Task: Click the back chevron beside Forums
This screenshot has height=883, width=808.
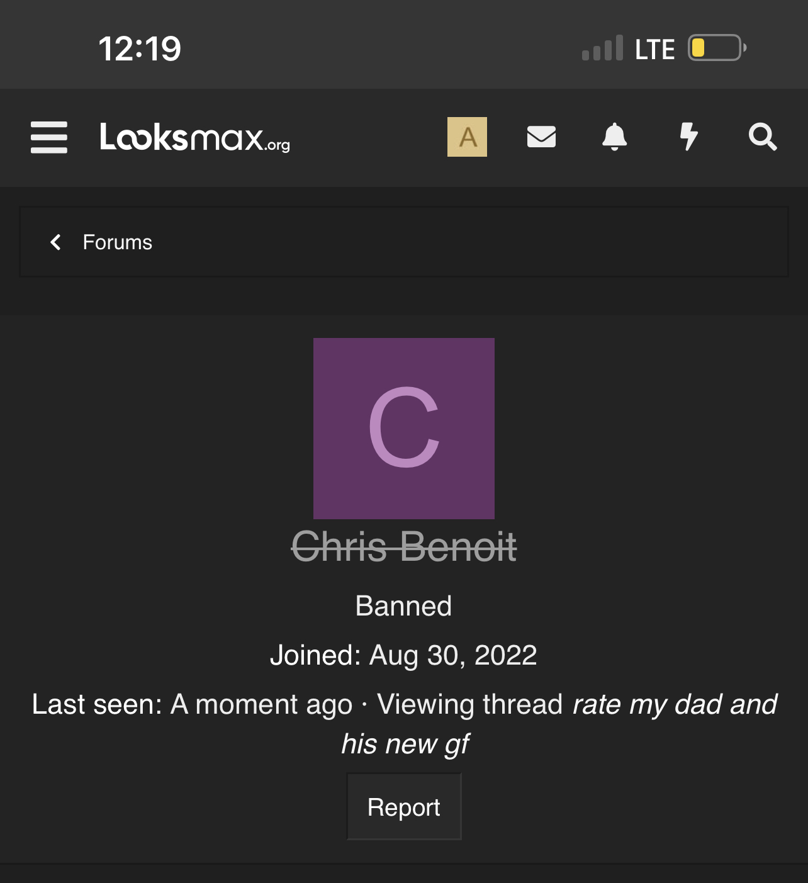Action: click(x=56, y=242)
